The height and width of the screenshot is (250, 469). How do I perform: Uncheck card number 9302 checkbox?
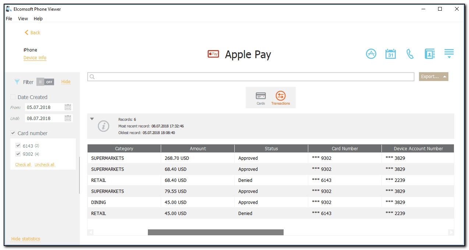coord(18,154)
